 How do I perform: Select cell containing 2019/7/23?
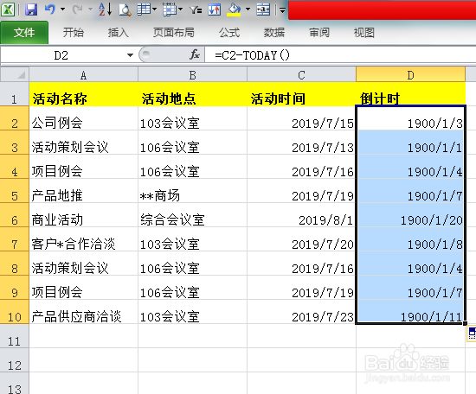coord(301,312)
